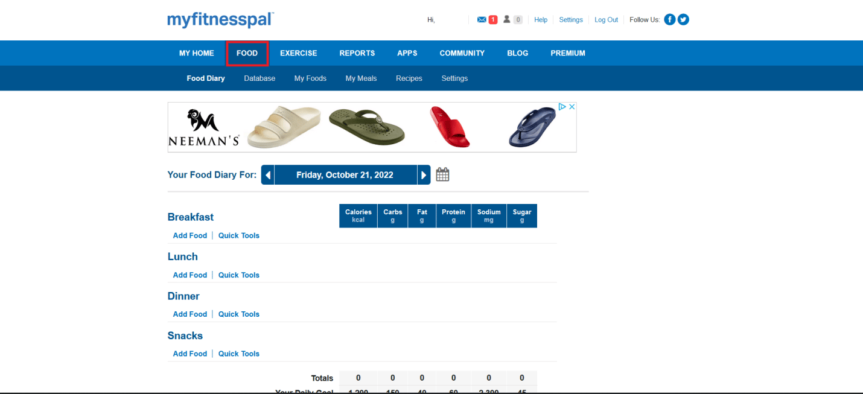863x394 pixels.
Task: Open Quick Tools for Lunch
Action: [x=239, y=275]
